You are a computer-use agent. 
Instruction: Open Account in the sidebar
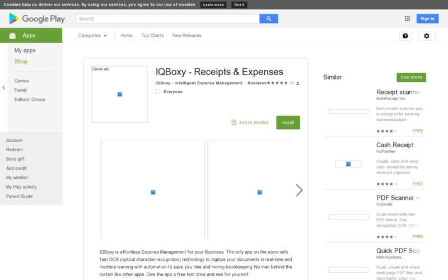point(15,141)
